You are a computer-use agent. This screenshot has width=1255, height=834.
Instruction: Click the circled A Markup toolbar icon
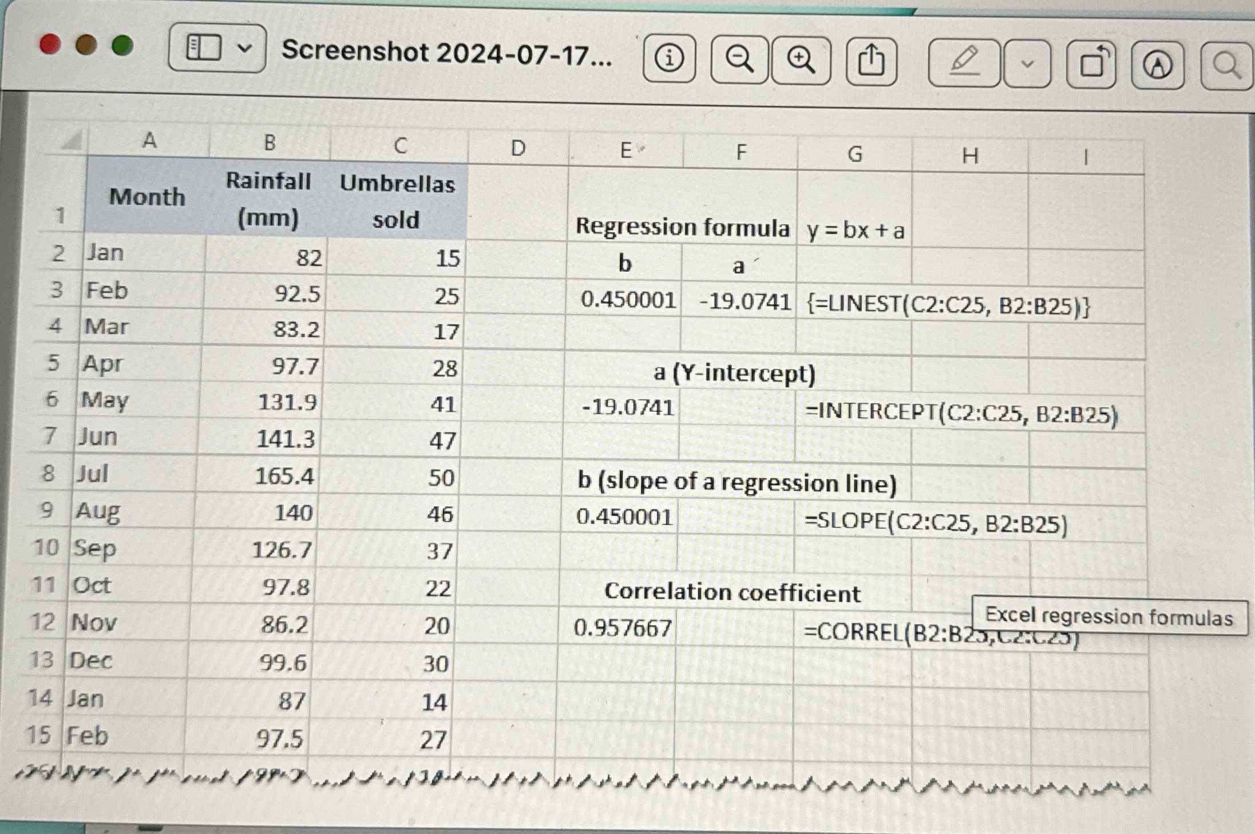click(1157, 66)
